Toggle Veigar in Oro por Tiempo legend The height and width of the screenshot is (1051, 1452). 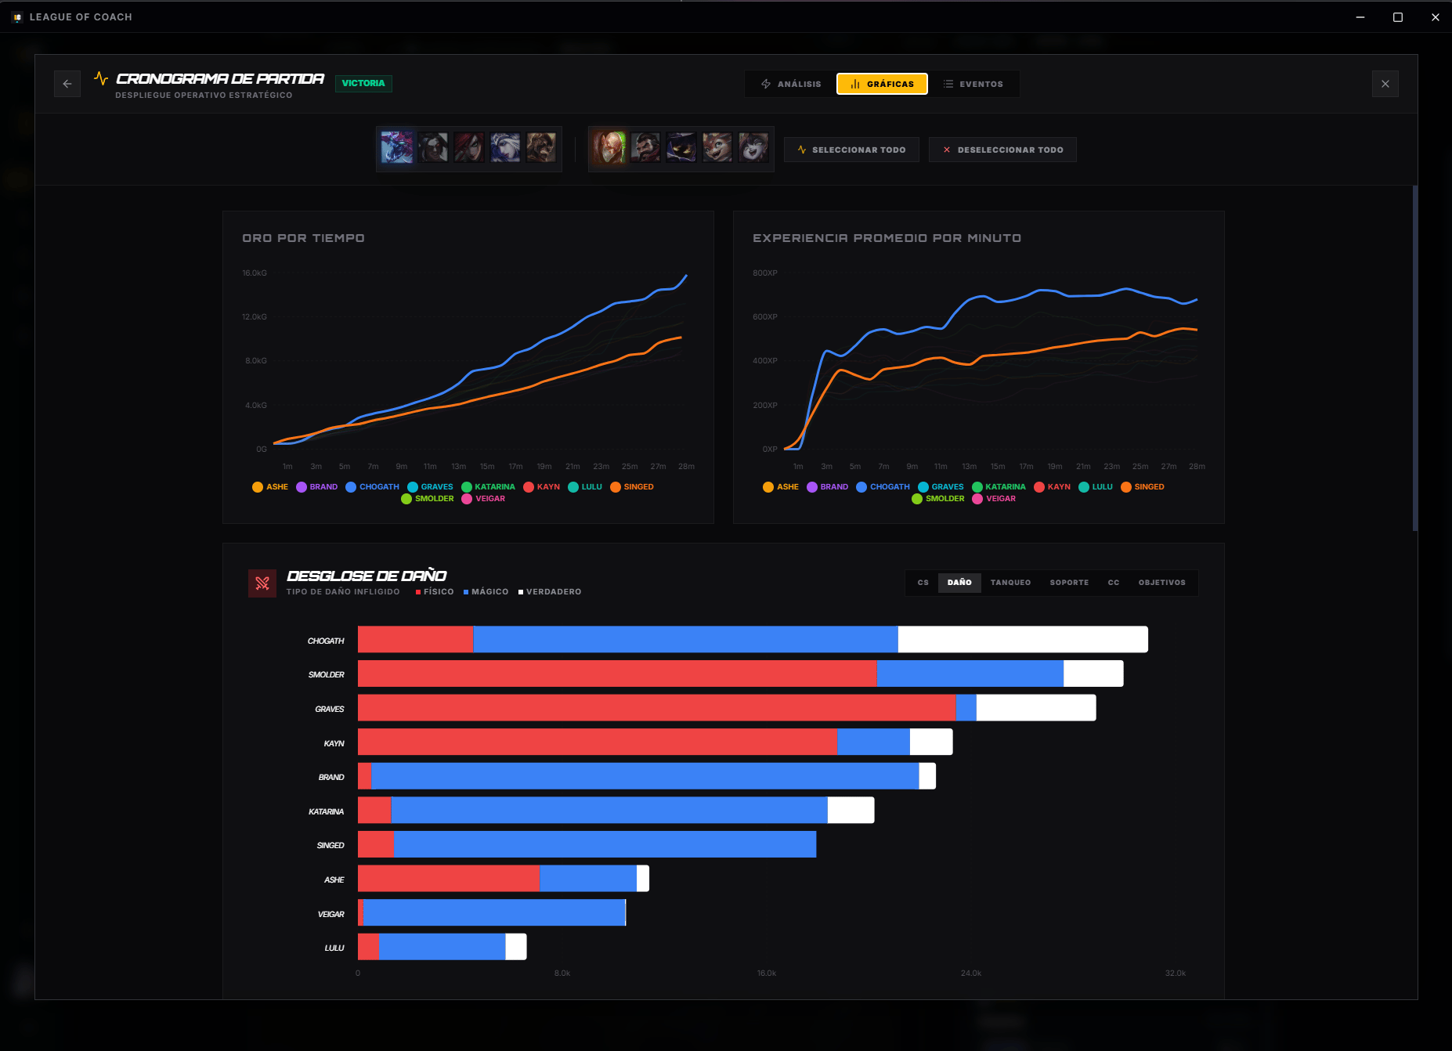[x=483, y=499]
